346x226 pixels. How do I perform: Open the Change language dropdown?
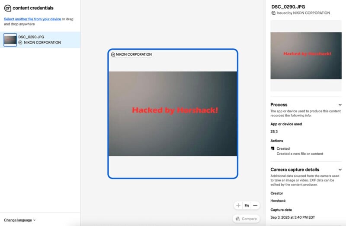(19, 220)
